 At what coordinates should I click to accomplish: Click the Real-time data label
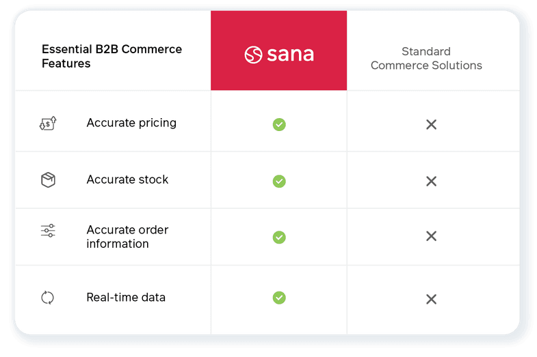pos(126,297)
